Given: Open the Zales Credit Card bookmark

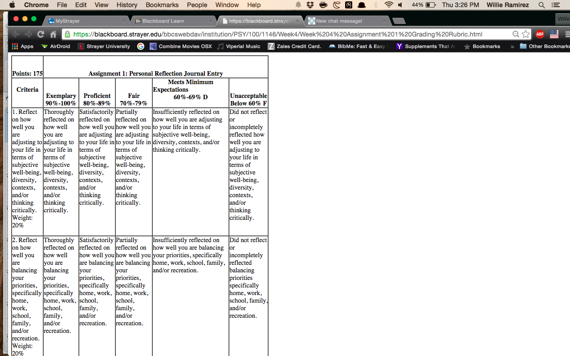Looking at the screenshot, I should [294, 46].
